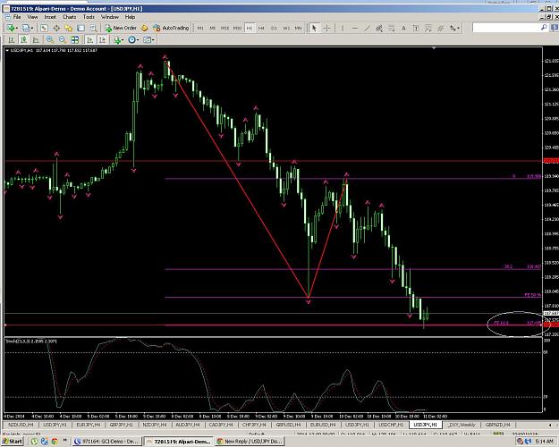Expand the Indicators list dropdown
The image size is (559, 447).
pos(122,40)
